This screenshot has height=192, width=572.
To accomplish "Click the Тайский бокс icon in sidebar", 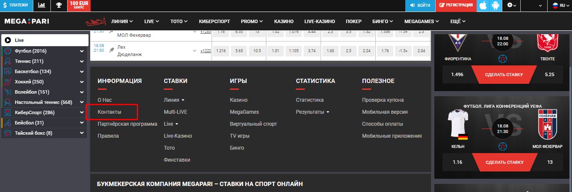I will tap(8, 133).
